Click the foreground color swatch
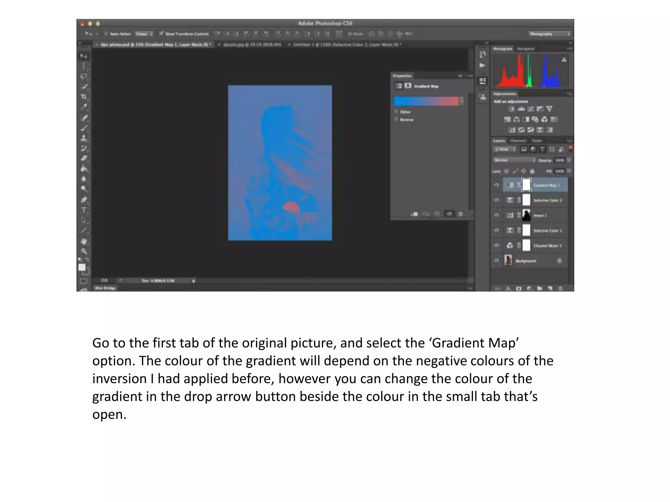 pyautogui.click(x=82, y=267)
